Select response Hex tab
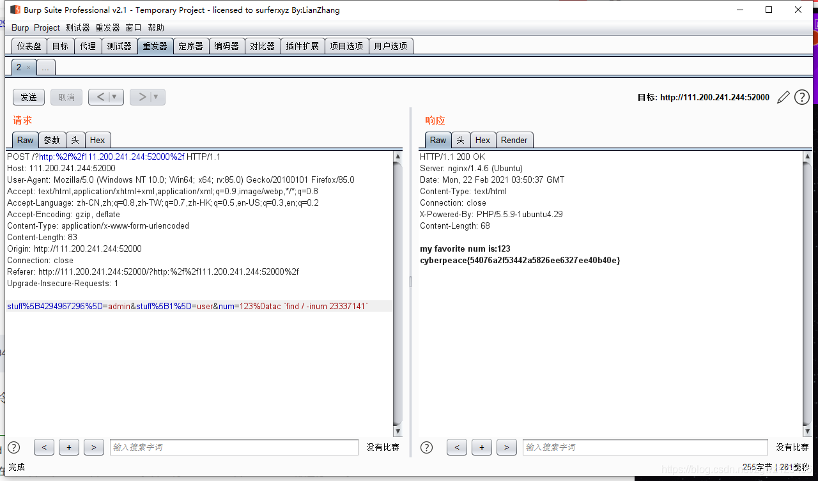 coord(483,140)
